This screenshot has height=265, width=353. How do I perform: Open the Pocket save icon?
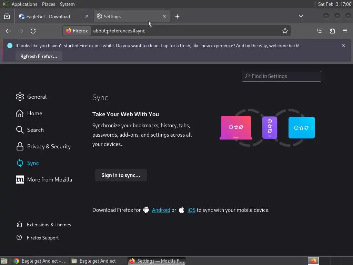(x=320, y=31)
